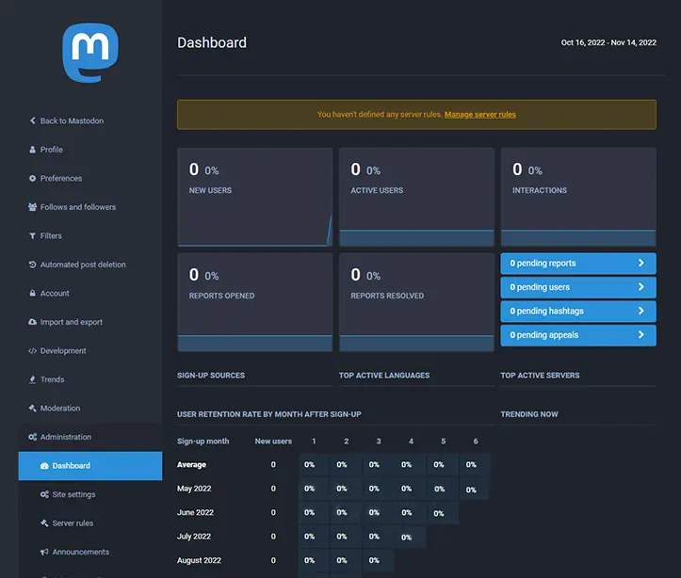This screenshot has height=578, width=681.
Task: Click the padlock icon next to Account
Action: tap(33, 293)
